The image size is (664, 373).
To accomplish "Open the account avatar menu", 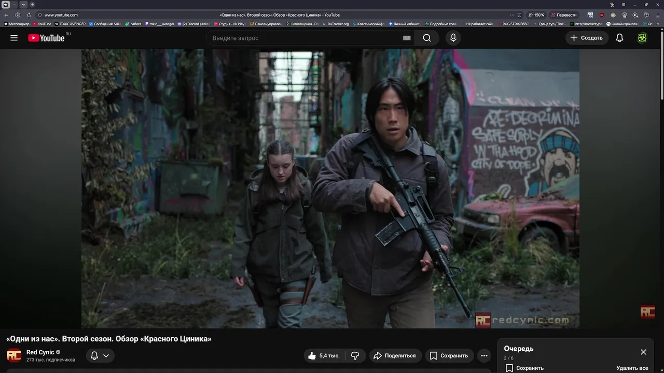I will (642, 38).
